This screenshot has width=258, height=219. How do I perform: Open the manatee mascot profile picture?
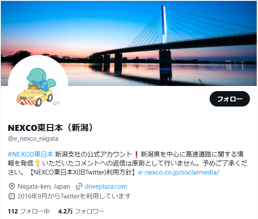coord(38,85)
